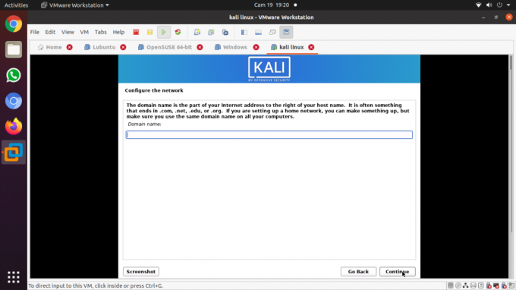Click the Go Back button

tap(358, 272)
